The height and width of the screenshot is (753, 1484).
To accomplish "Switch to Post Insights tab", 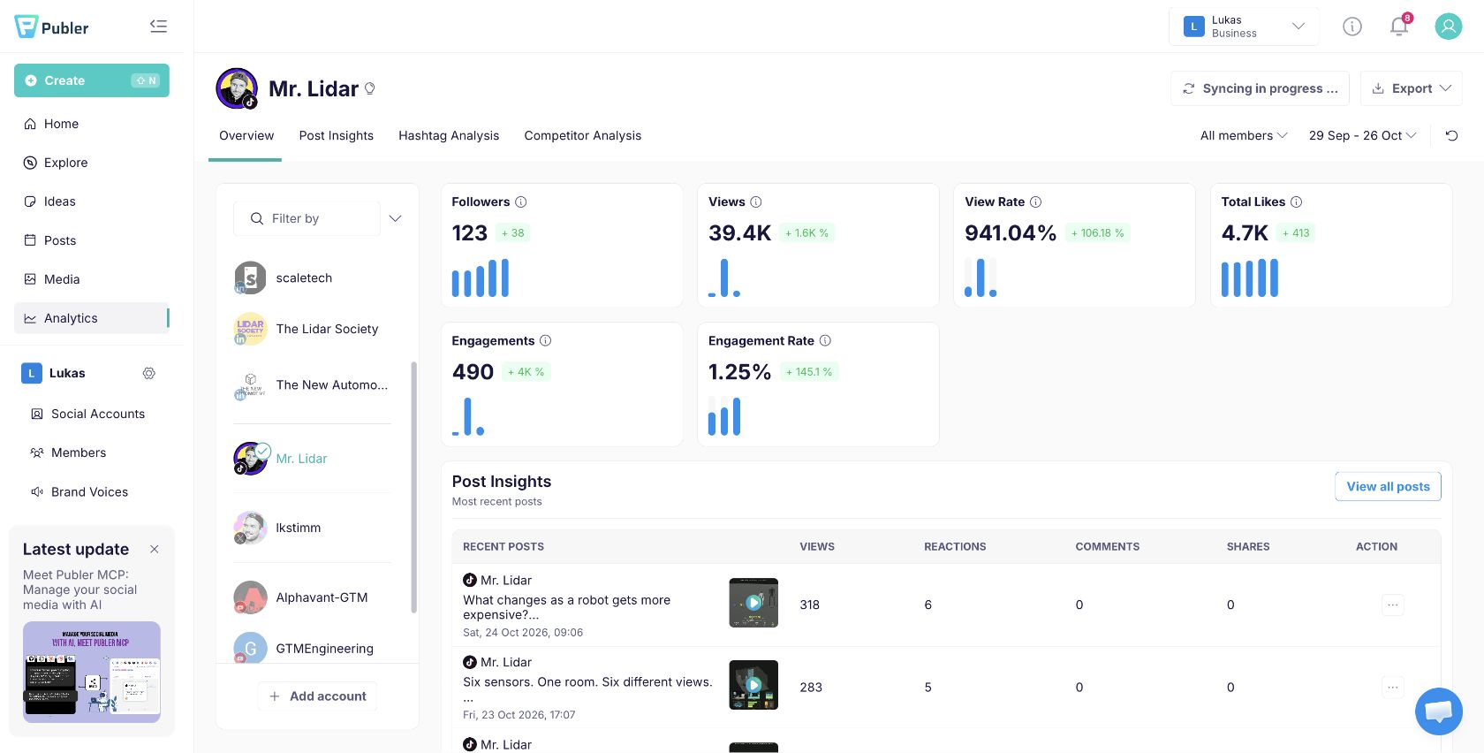I will pyautogui.click(x=337, y=135).
